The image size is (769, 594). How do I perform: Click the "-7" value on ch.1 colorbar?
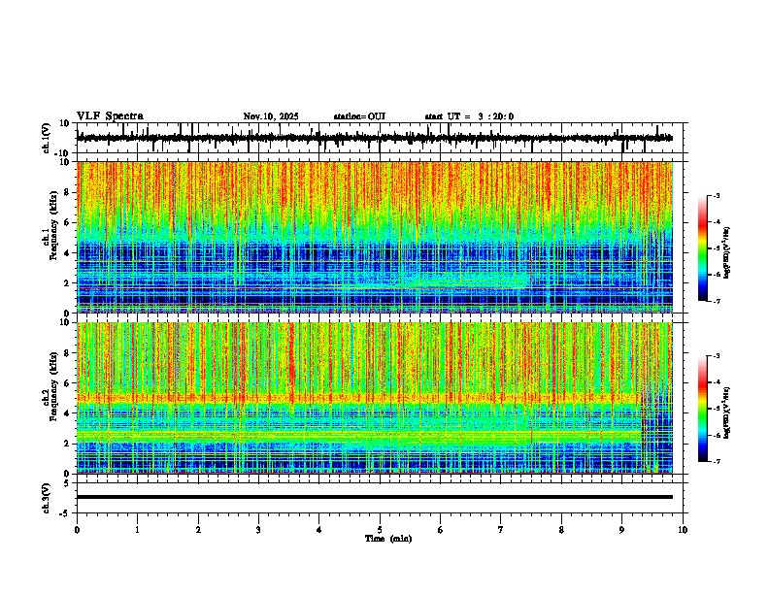pyautogui.click(x=716, y=301)
